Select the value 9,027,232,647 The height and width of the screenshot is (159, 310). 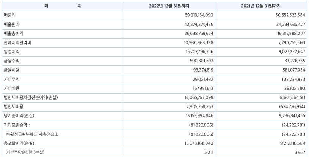292,51
